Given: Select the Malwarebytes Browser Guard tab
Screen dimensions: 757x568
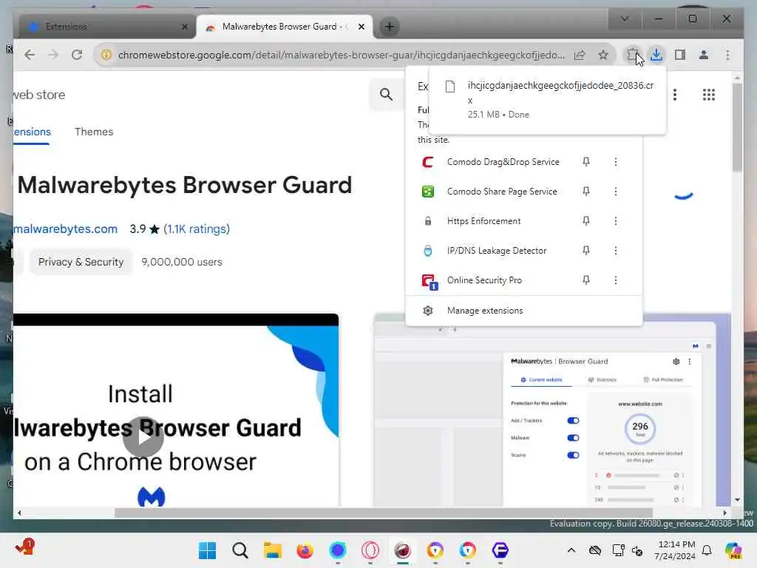Looking at the screenshot, I should [x=284, y=27].
